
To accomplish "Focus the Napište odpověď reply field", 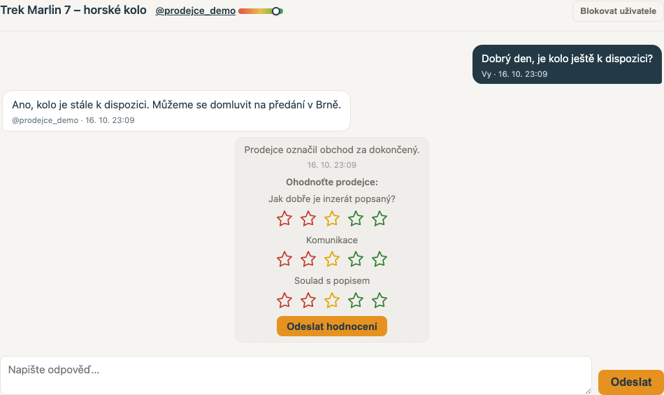I will (x=296, y=375).
